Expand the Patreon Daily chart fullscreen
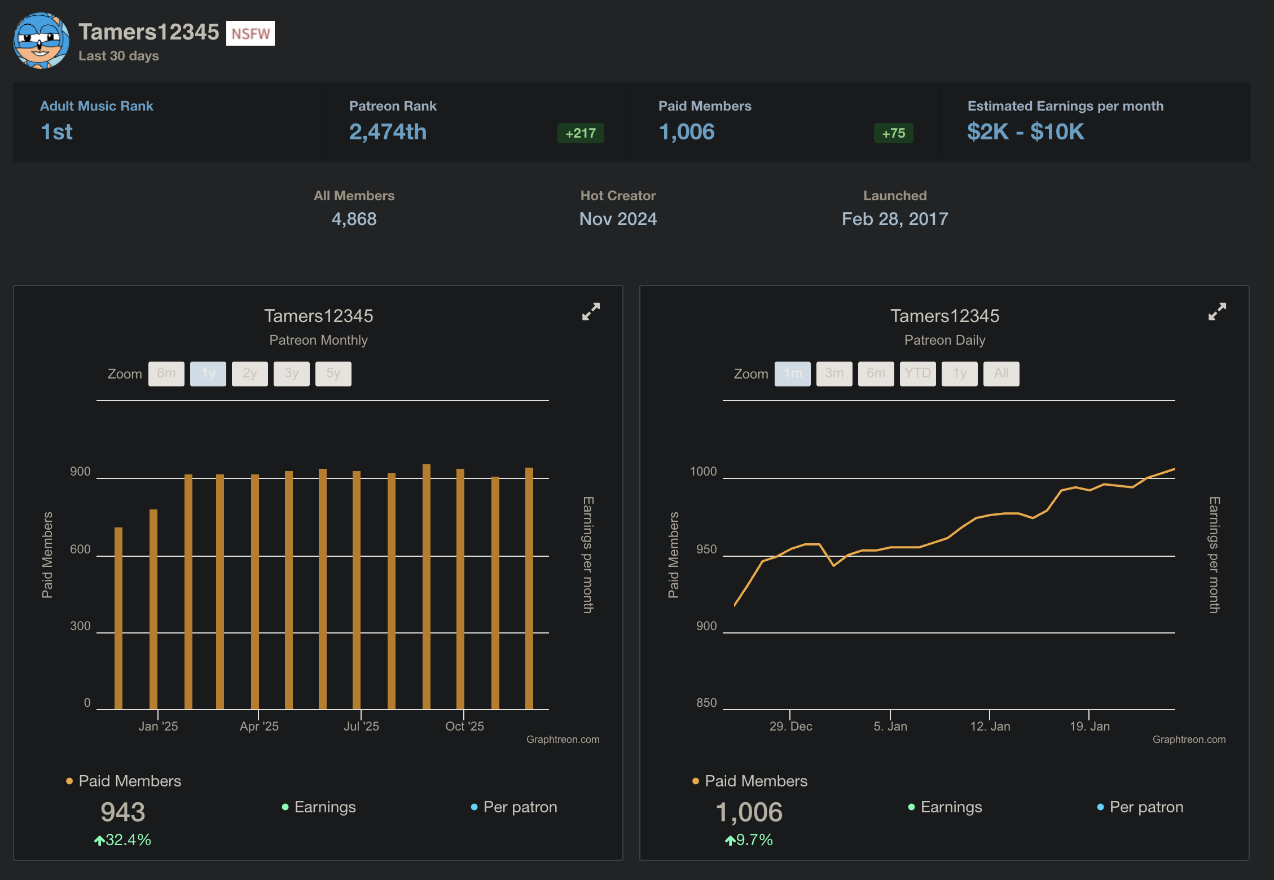The height and width of the screenshot is (880, 1274). [1217, 311]
